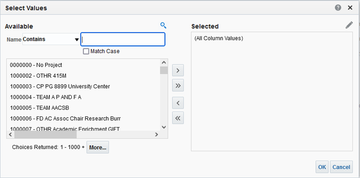Click the More... button
Viewport: 360px width, 178px height.
tap(97, 147)
